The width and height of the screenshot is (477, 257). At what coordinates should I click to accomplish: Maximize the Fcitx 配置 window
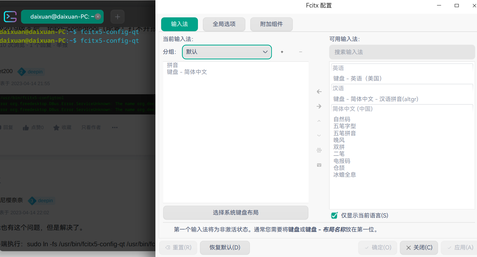coord(457,6)
